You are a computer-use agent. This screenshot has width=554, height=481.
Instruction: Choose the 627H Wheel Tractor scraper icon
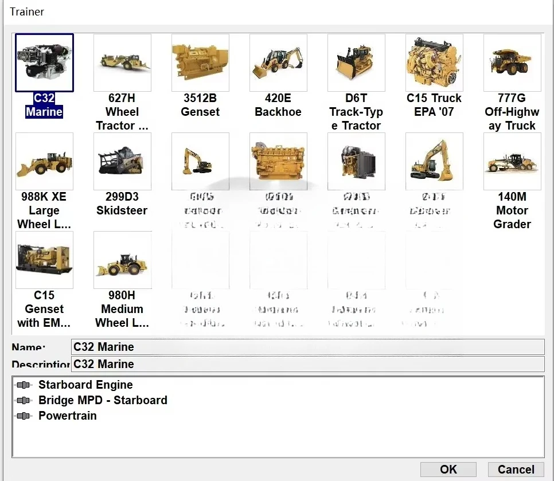[x=122, y=62]
